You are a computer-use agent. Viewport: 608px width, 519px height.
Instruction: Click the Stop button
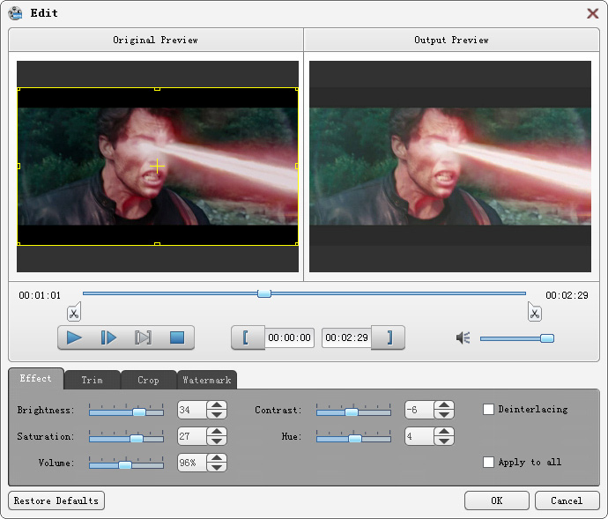[177, 337]
